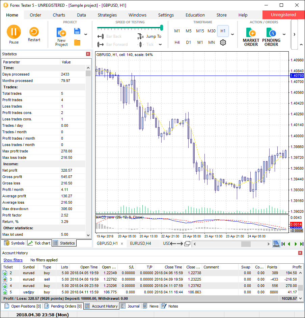This screenshot has width=305, height=318.
Task: Click the Unregistered button
Action: pos(283,15)
